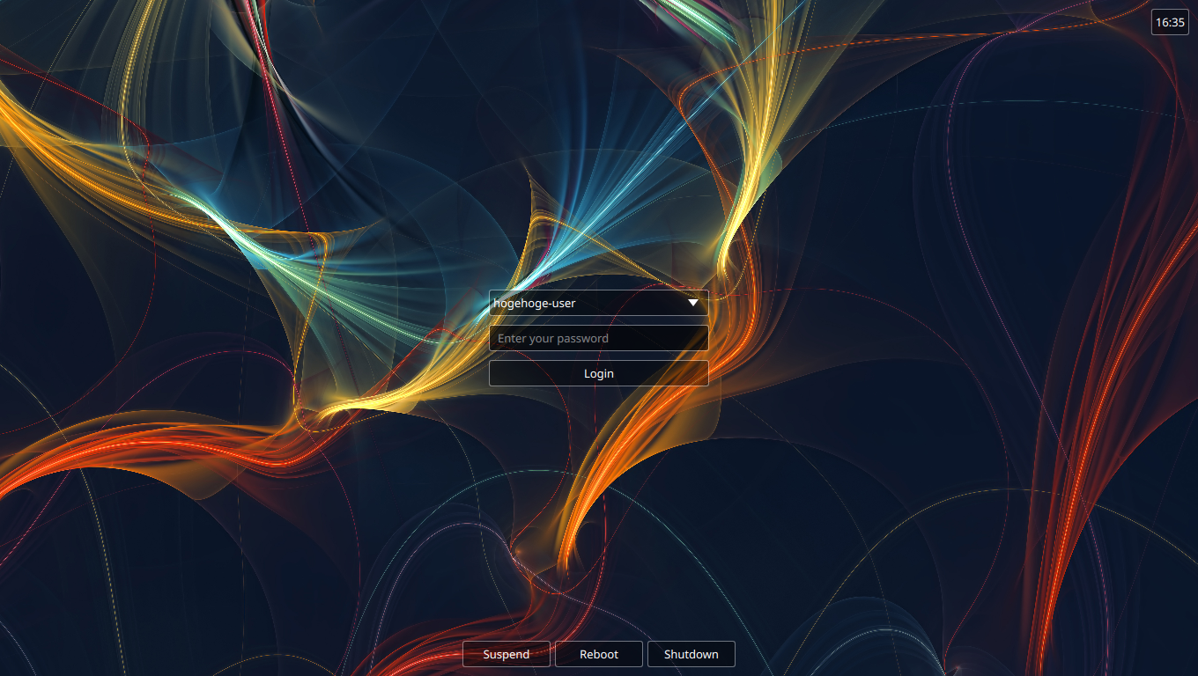Reboot the system
Image resolution: width=1198 pixels, height=676 pixels.
[x=599, y=654]
